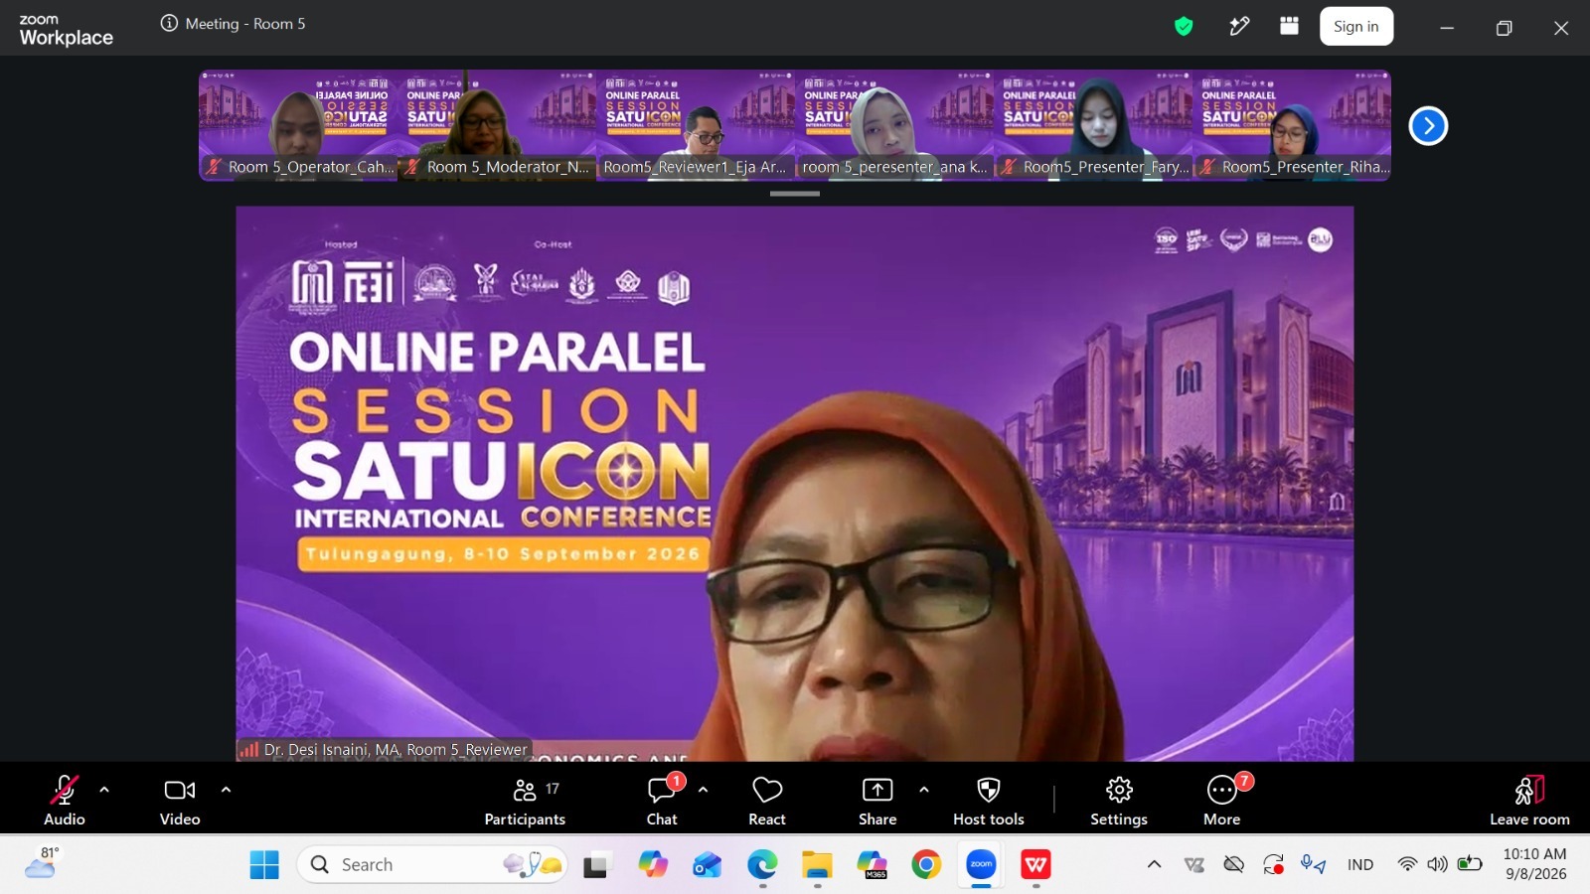Viewport: 1590px width, 894px height.
Task: Open video options arrow next to Video
Action: point(226,790)
